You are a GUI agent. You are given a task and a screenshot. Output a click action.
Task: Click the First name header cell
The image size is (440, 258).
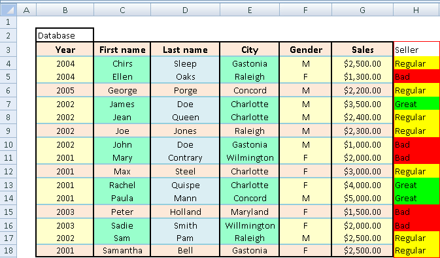tap(122, 50)
